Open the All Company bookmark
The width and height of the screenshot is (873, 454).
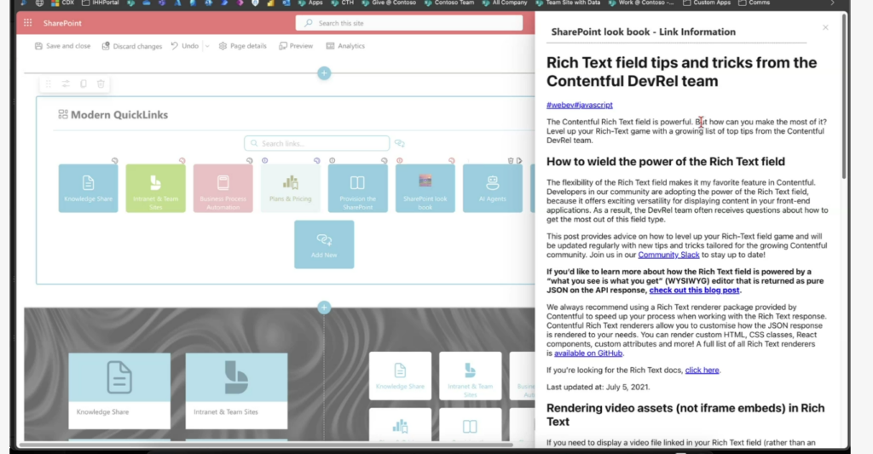pos(505,3)
